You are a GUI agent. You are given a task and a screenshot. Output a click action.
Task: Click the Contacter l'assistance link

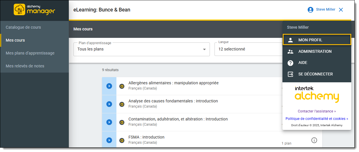point(317,111)
